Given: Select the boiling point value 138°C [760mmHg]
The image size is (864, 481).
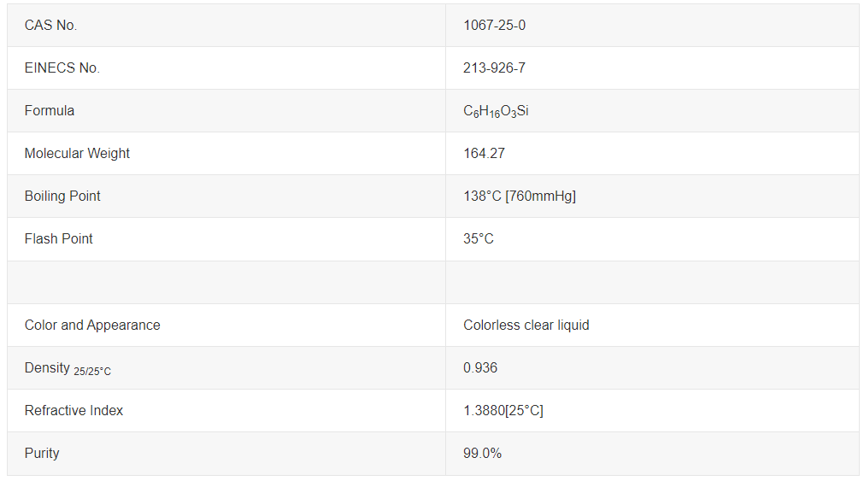Looking at the screenshot, I should click(520, 197).
